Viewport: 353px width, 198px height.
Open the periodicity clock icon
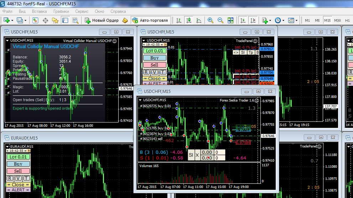point(278,20)
